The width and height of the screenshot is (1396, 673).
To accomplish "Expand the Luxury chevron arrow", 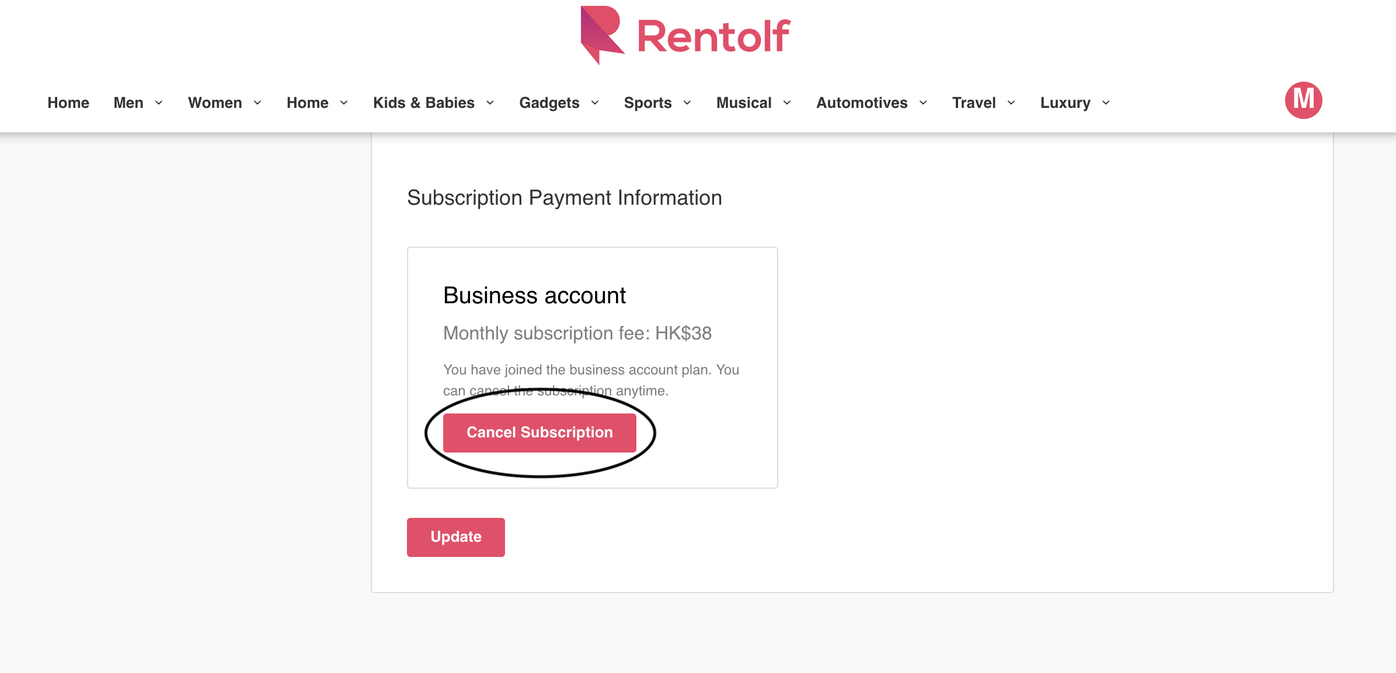I will (1106, 103).
